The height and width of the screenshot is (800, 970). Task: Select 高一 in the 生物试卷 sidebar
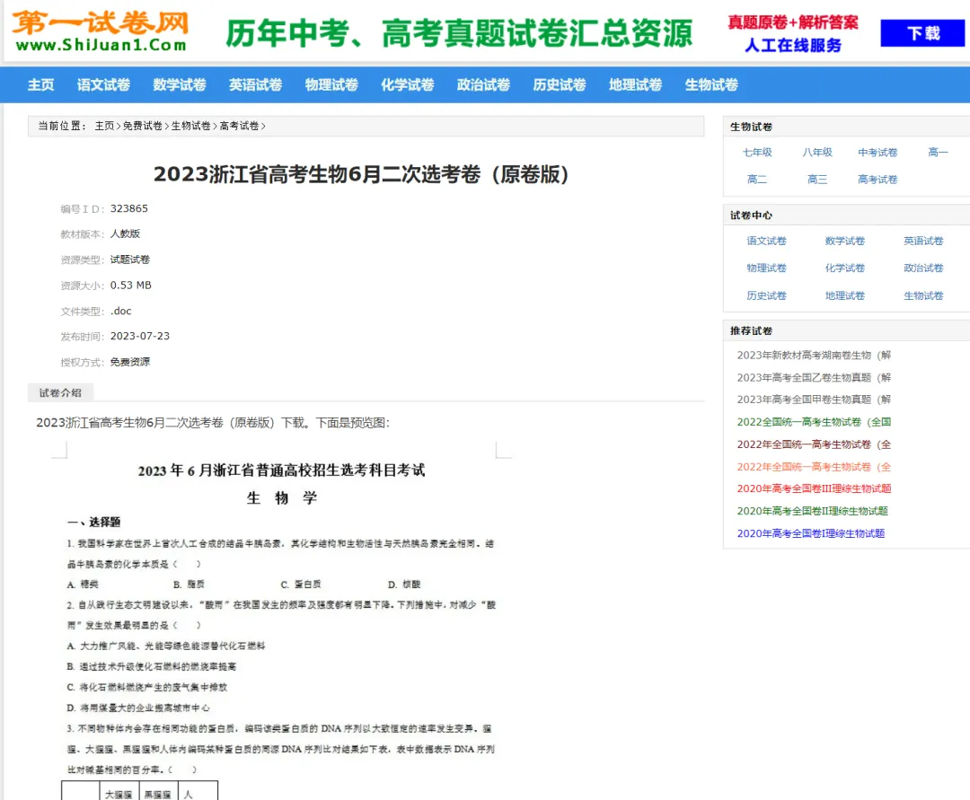(x=938, y=152)
